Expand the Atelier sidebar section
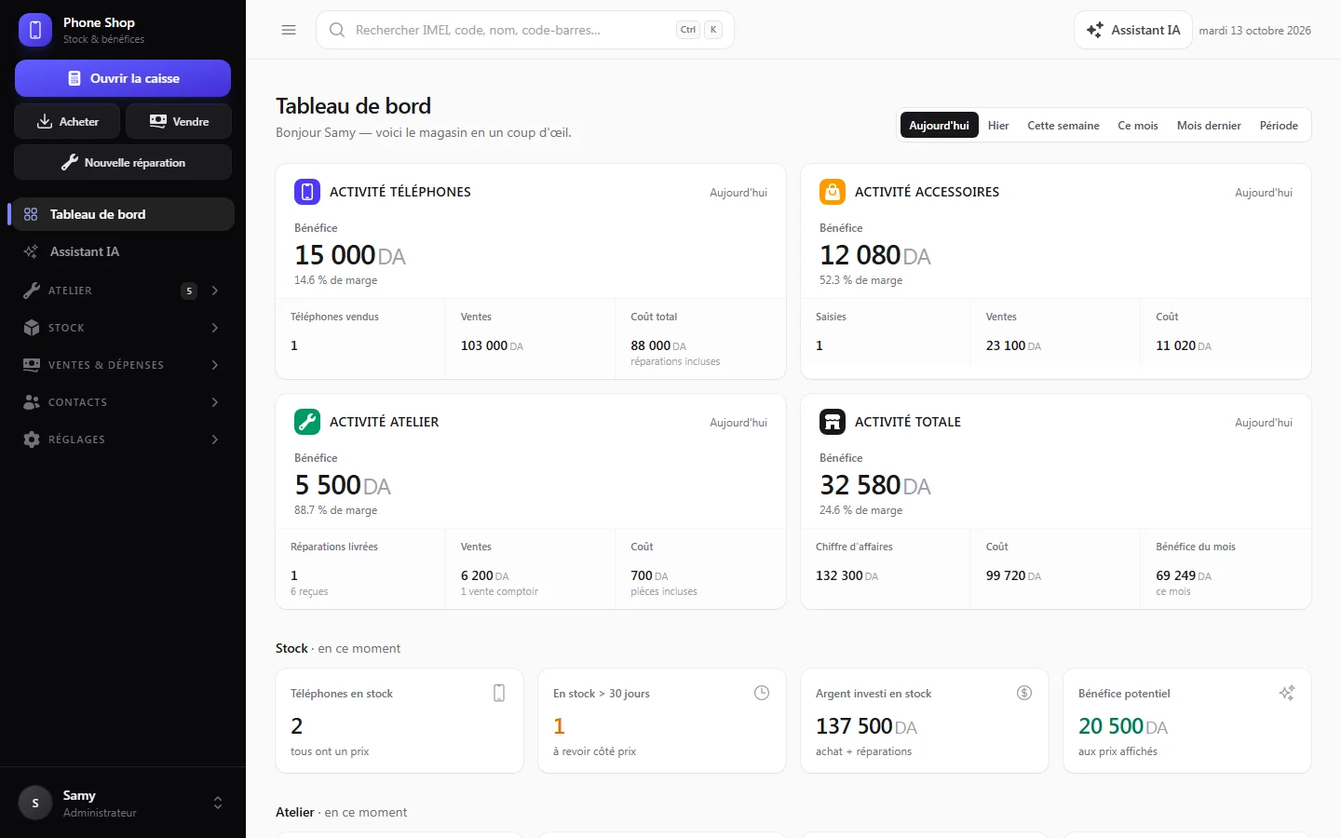This screenshot has height=838, width=1341. 123,291
